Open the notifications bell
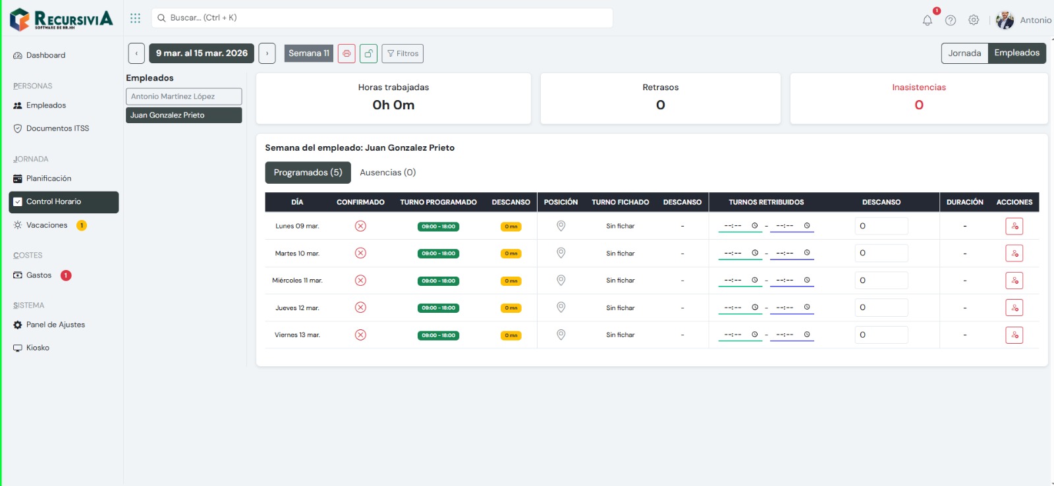This screenshot has height=486, width=1054. [x=927, y=20]
